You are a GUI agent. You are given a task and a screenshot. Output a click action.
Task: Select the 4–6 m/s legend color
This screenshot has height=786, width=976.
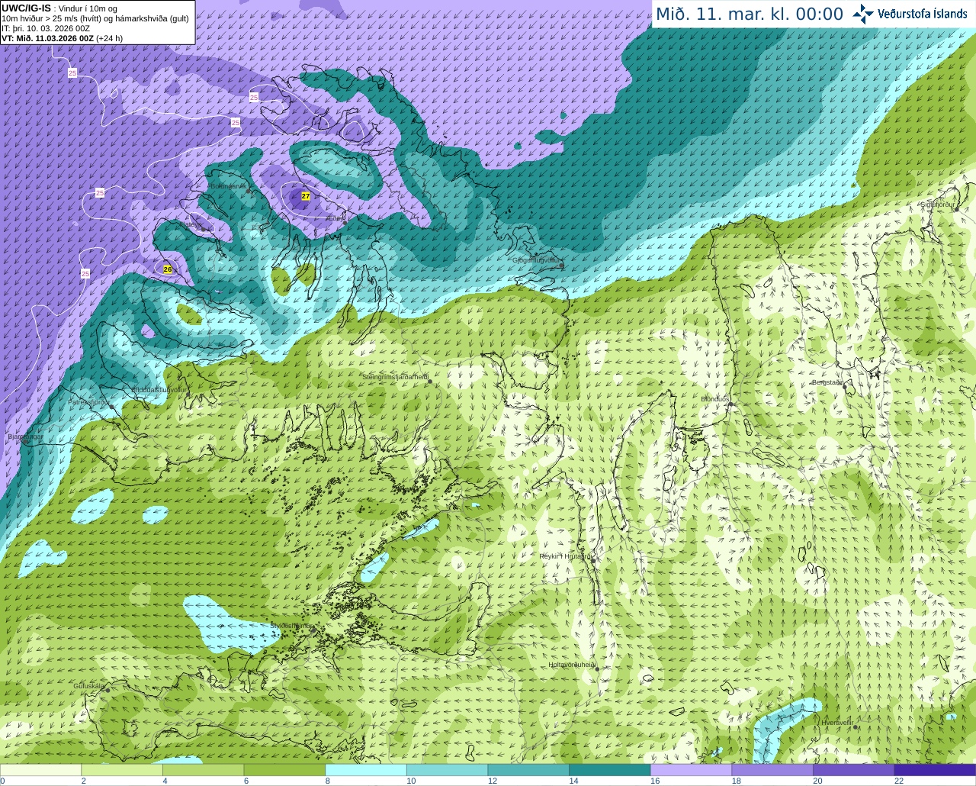click(203, 770)
